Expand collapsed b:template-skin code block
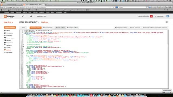 [x=23, y=46]
